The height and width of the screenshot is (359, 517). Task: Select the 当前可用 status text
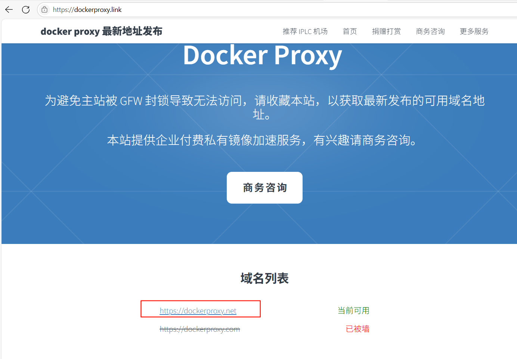tap(354, 311)
